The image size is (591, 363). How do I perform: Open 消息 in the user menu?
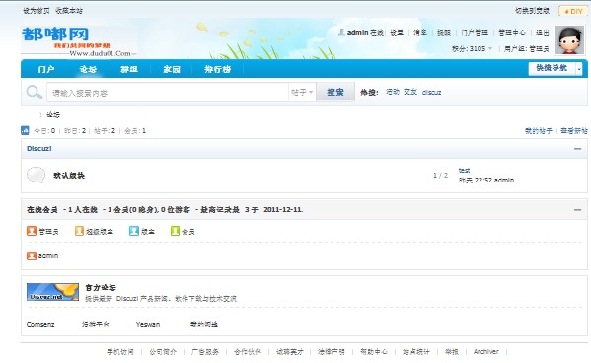pos(420,33)
